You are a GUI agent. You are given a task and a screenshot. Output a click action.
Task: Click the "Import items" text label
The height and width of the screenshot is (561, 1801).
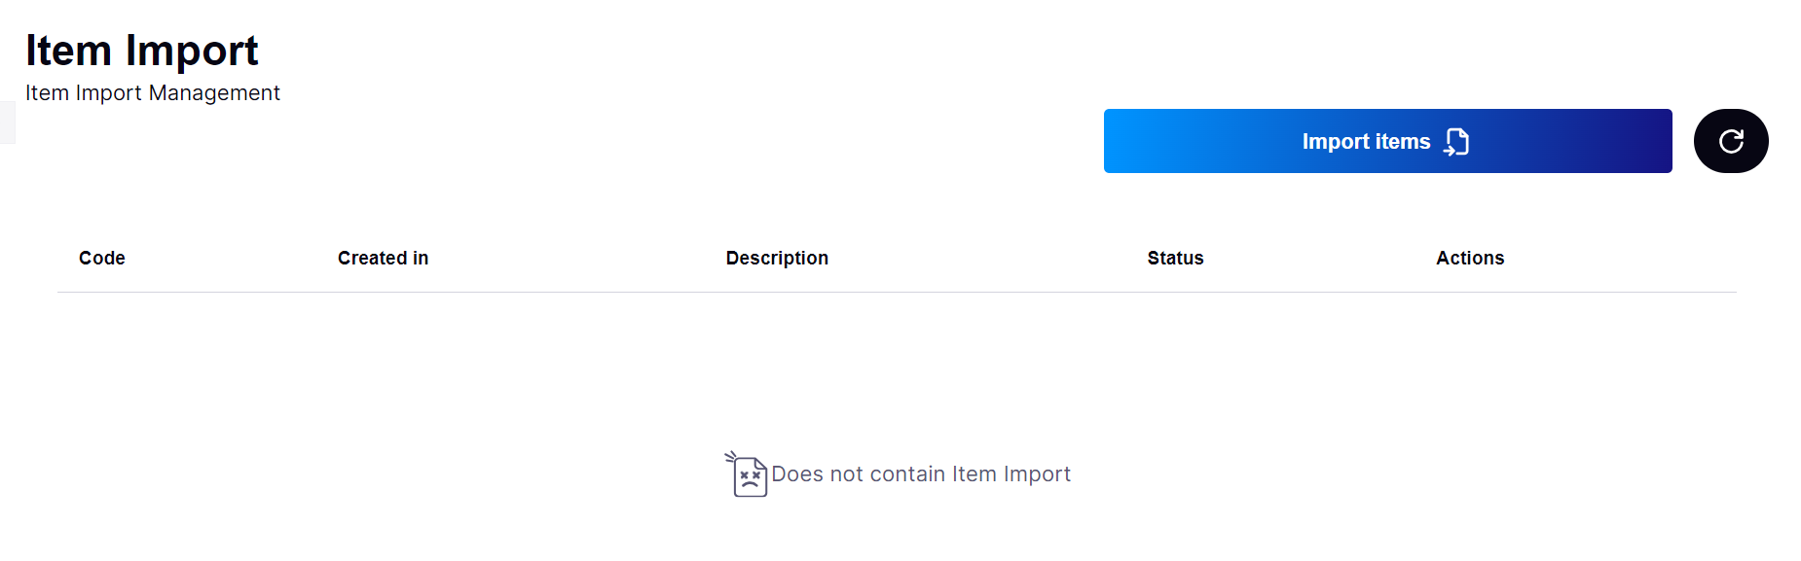click(x=1366, y=142)
